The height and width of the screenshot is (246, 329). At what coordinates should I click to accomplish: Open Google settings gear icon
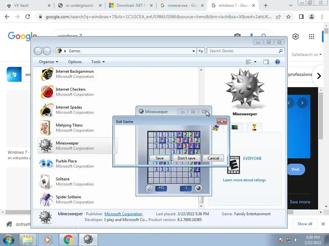(x=296, y=37)
